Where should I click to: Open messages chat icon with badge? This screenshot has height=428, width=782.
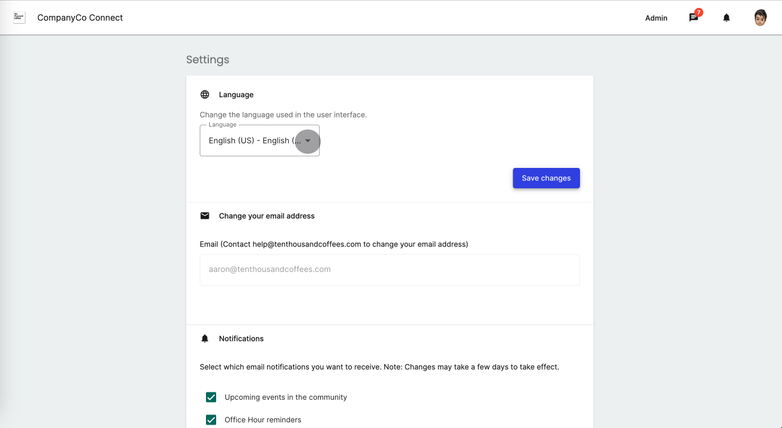pos(694,17)
